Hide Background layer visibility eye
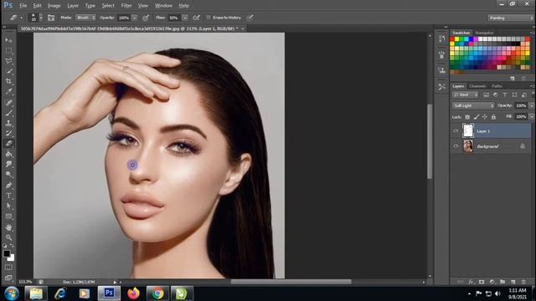Viewport: 536px width, 301px height. click(x=456, y=146)
